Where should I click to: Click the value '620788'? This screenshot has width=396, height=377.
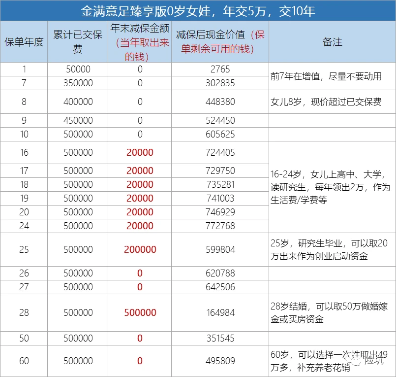220,273
